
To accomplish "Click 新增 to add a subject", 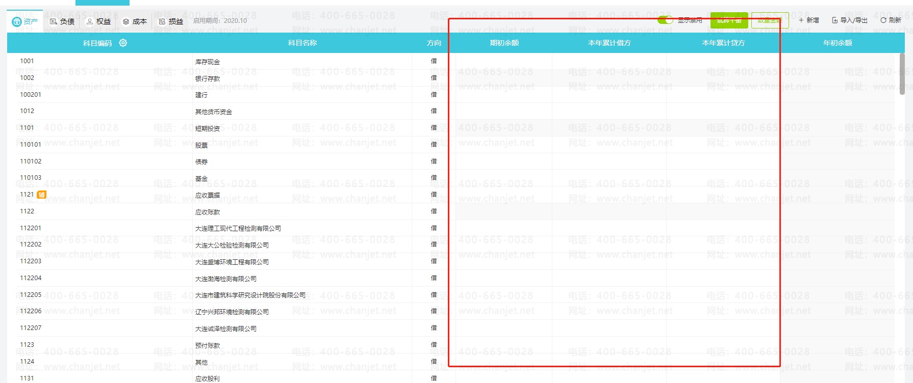I will (809, 20).
